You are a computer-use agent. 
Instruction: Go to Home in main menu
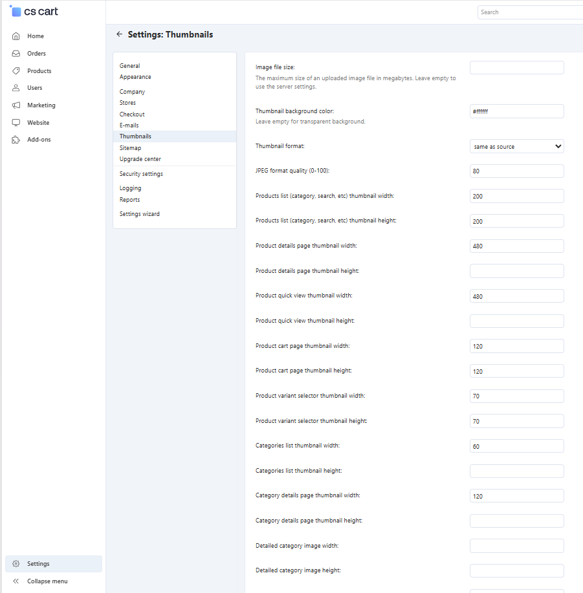pyautogui.click(x=36, y=36)
